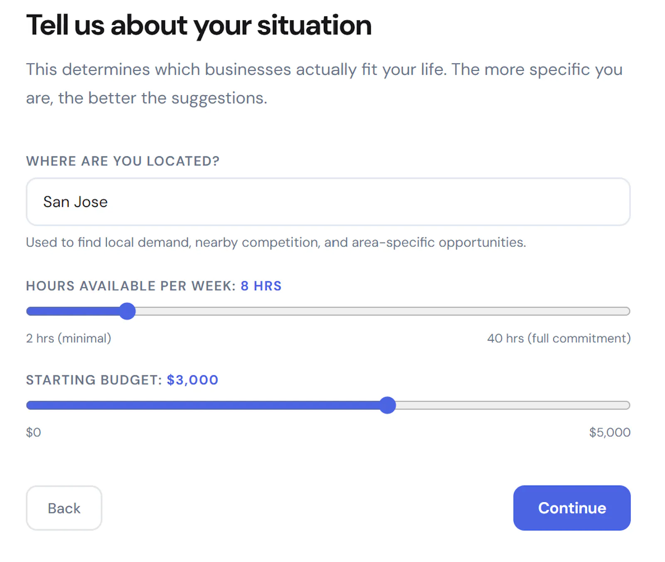The height and width of the screenshot is (562, 665).
Task: Click the '40 hrs (full commitment)' label
Action: point(559,338)
